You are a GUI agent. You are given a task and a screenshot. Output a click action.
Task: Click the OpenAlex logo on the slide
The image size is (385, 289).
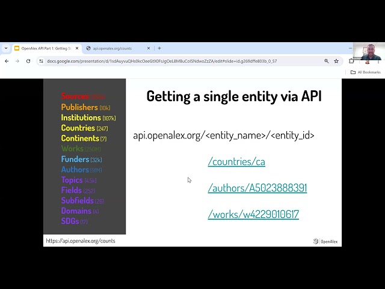pos(325,241)
